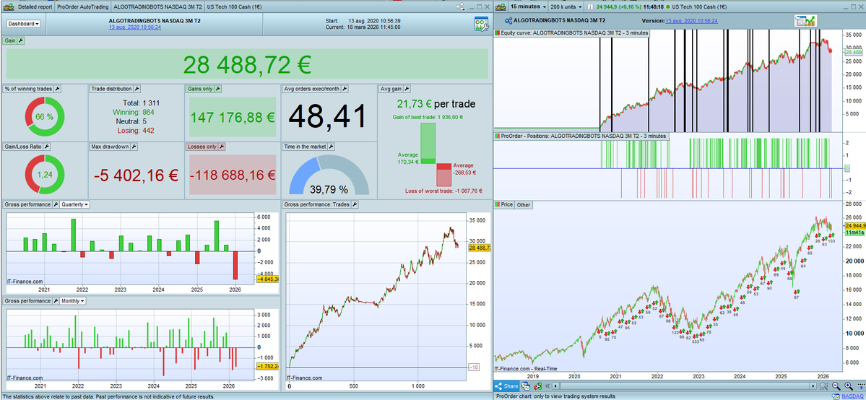Open the Max drawdown wrench settings
Image resolution: width=866 pixels, height=400 pixels.
(134, 147)
